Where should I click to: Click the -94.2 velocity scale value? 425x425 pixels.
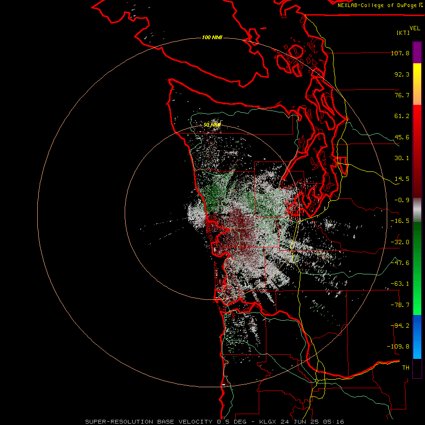[400, 326]
